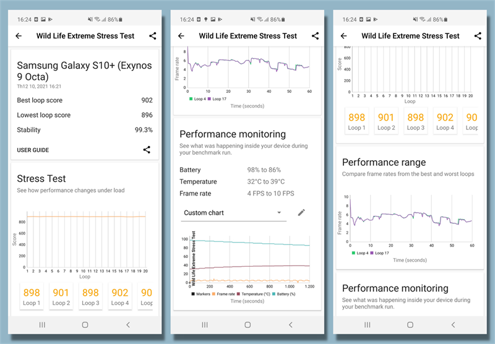Tap back arrow on right phone screen

pos(344,36)
